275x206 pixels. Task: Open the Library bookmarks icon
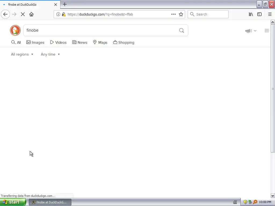[x=251, y=14]
